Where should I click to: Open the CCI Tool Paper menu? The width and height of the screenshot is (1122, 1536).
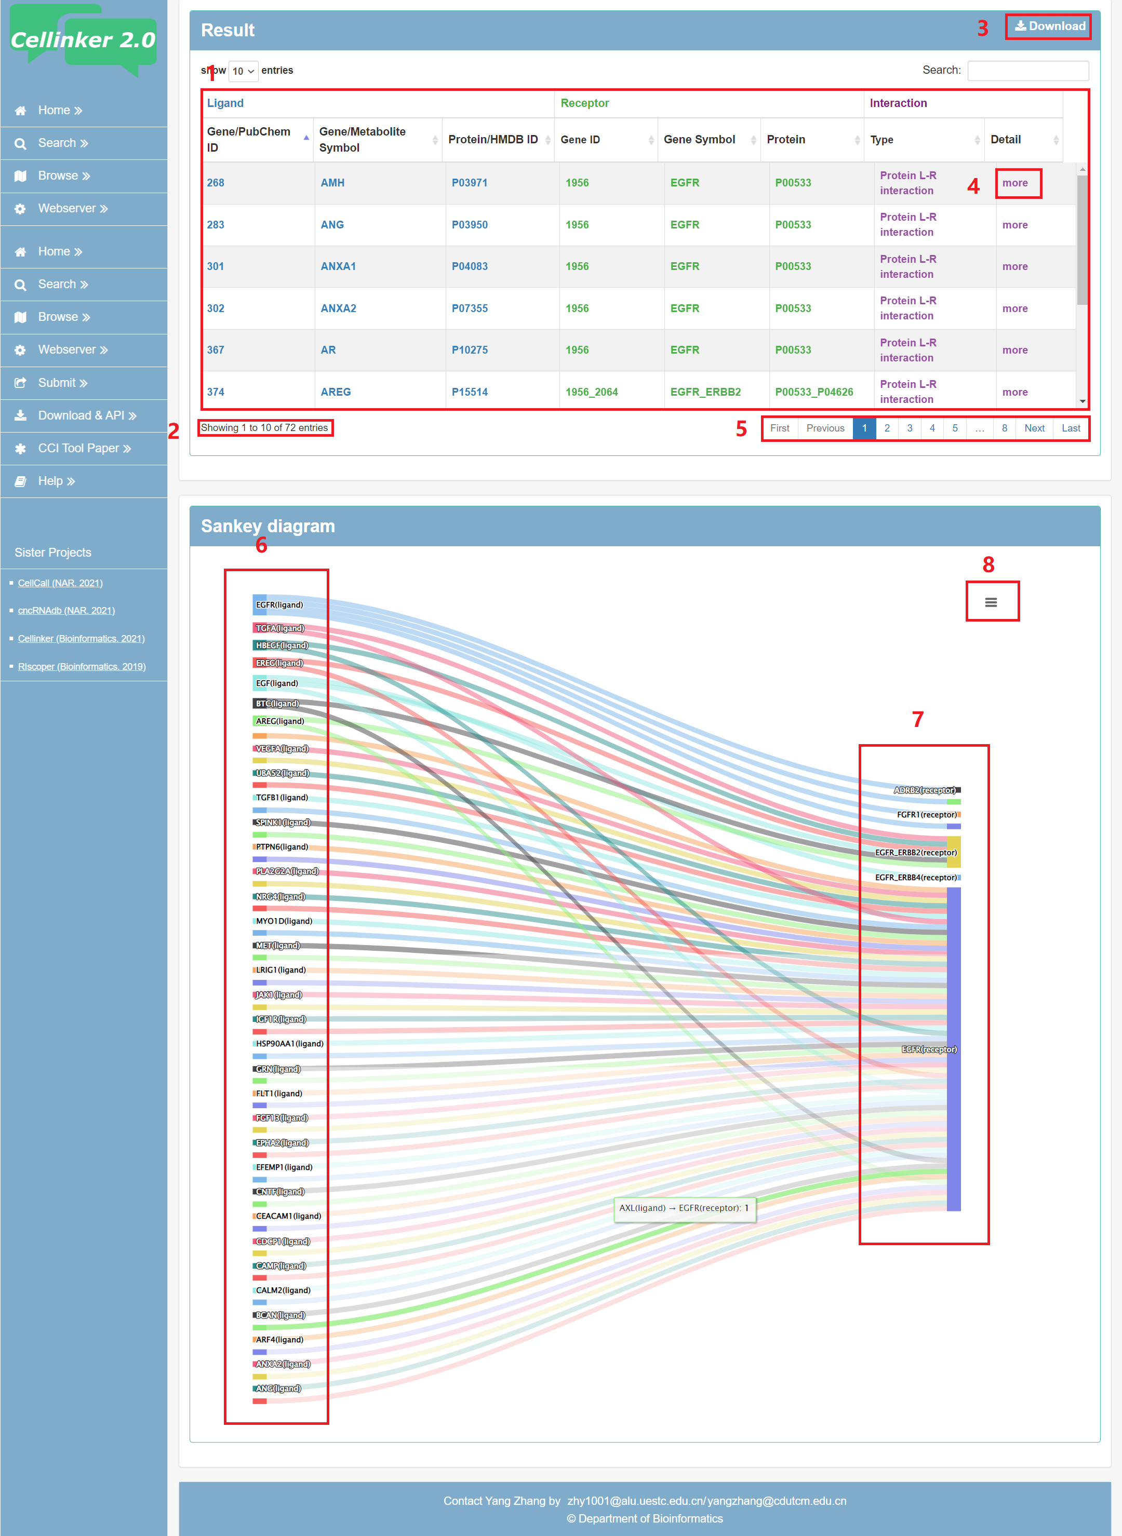84,448
